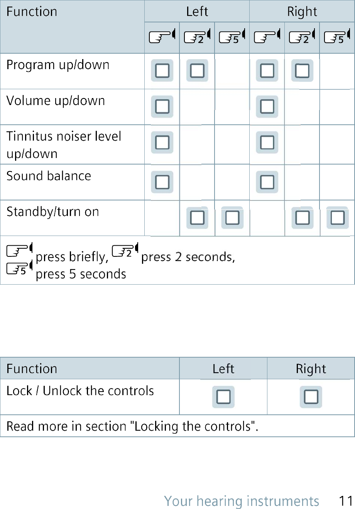This screenshot has width=355, height=509.
Task: Check Program up/down Right 2 seconds box
Action: click(x=302, y=71)
